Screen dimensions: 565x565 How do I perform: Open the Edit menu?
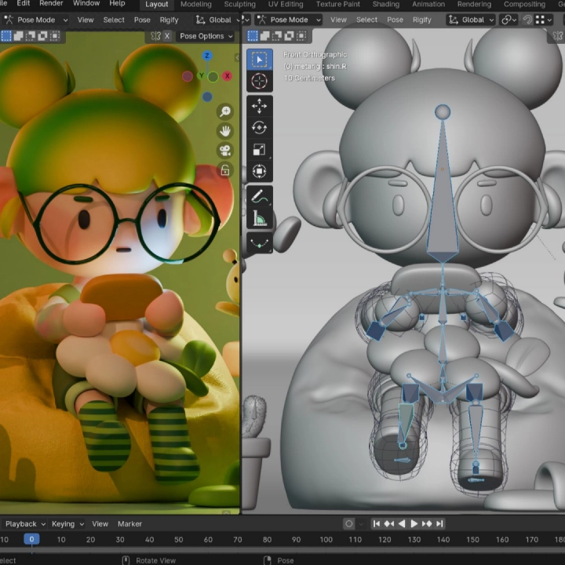click(24, 3)
